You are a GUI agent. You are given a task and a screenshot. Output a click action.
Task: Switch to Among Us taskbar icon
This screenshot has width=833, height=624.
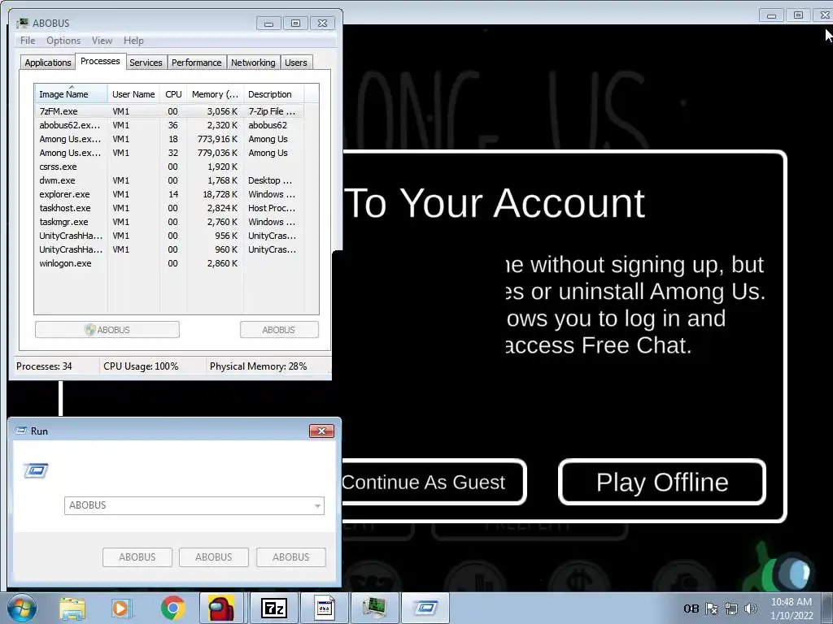click(221, 608)
